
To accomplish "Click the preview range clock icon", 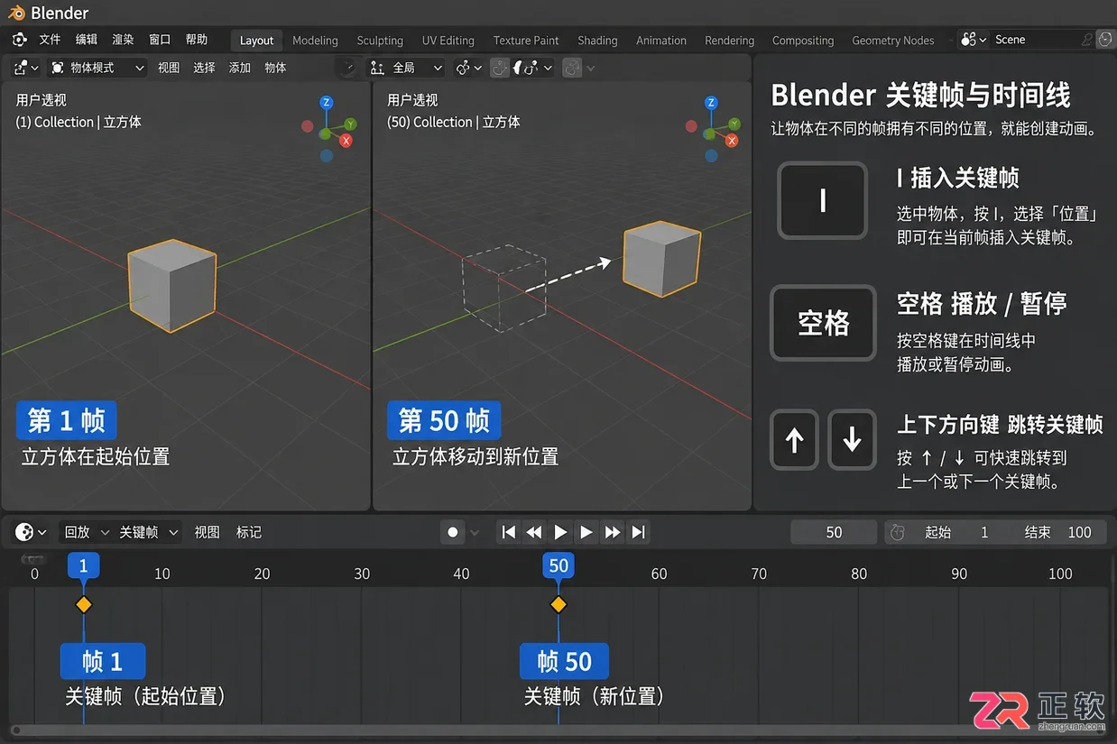I will [x=897, y=532].
